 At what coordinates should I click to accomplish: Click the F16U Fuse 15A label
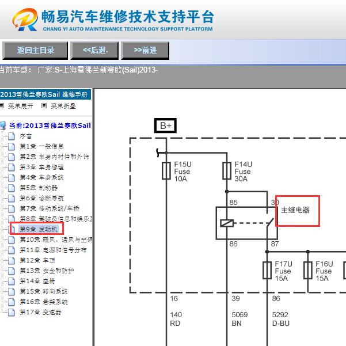click(x=324, y=271)
